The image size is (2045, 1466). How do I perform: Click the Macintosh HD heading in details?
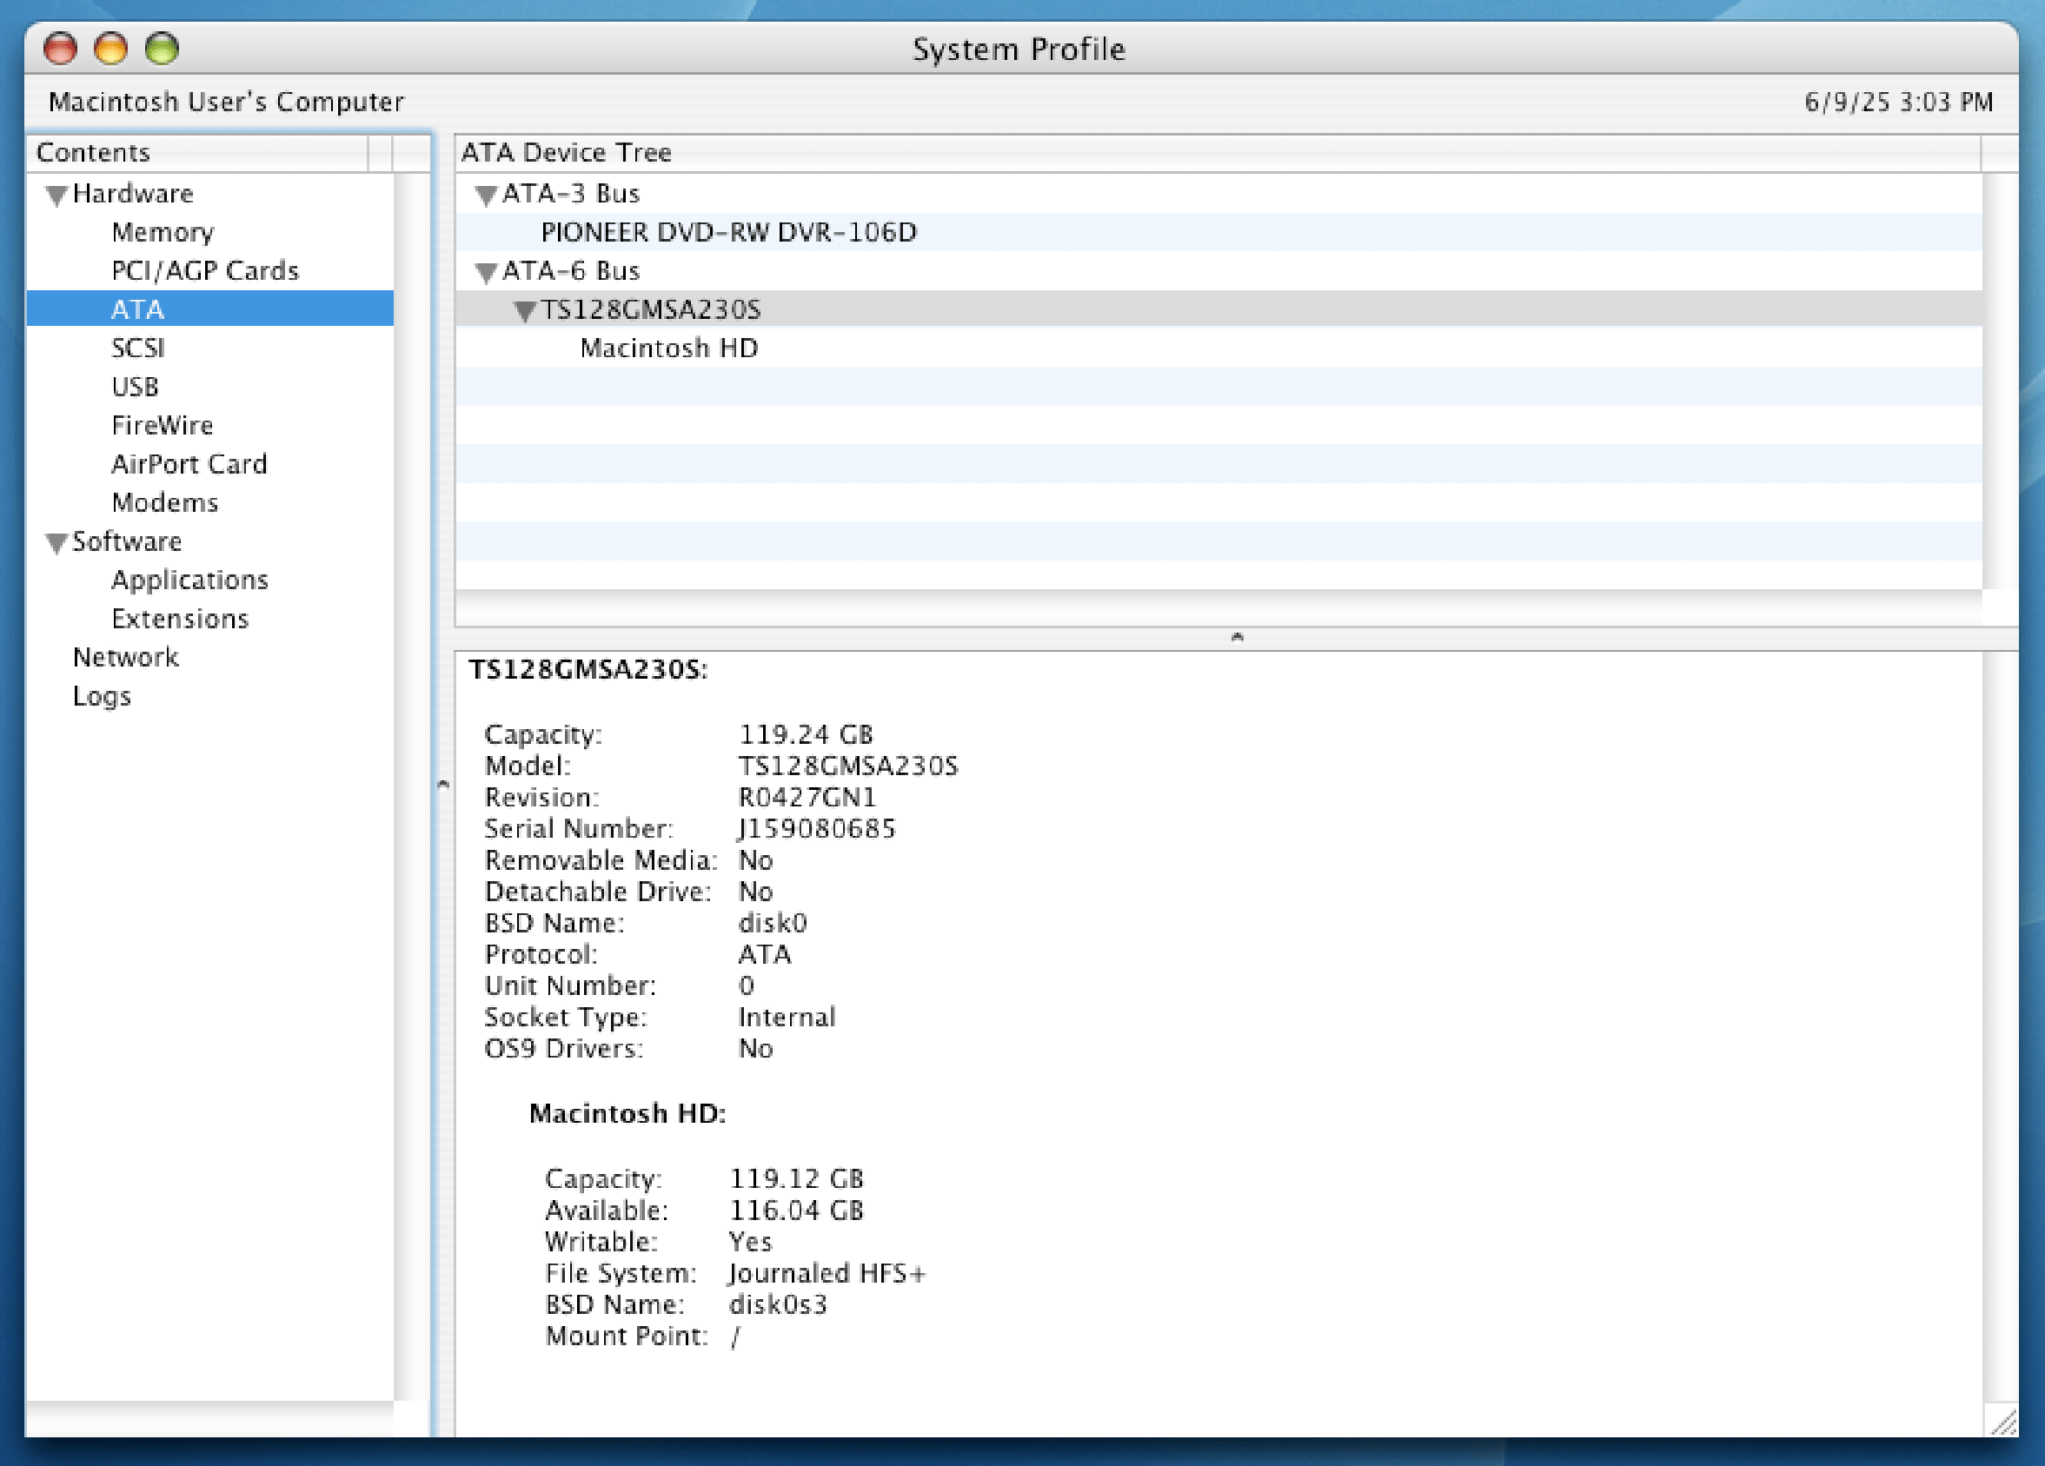click(627, 1113)
